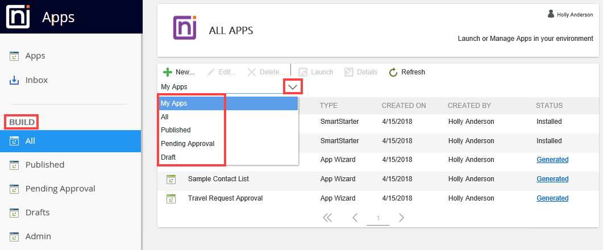The height and width of the screenshot is (250, 603).
Task: Click the green plus New icon
Action: [x=168, y=72]
